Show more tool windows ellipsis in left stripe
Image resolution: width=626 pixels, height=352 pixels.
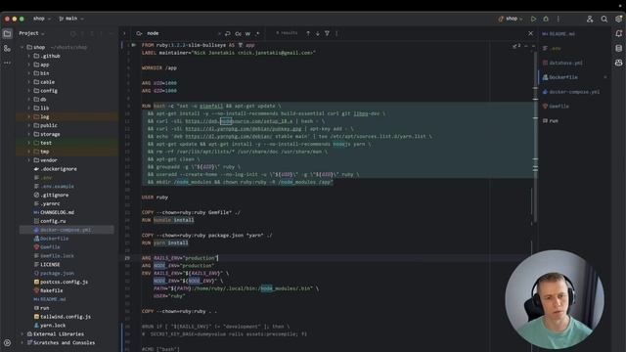(7, 63)
